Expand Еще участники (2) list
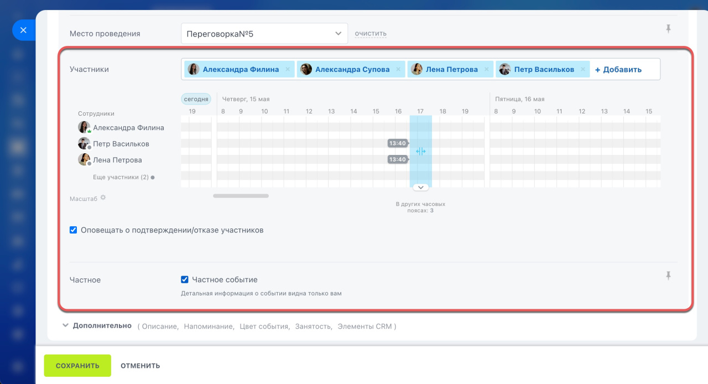The height and width of the screenshot is (384, 708). [123, 178]
